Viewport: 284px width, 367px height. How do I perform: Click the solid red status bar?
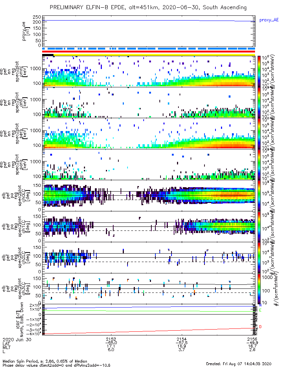[x=149, y=51]
